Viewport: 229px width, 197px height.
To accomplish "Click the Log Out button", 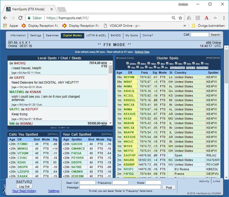I will tap(24, 186).
